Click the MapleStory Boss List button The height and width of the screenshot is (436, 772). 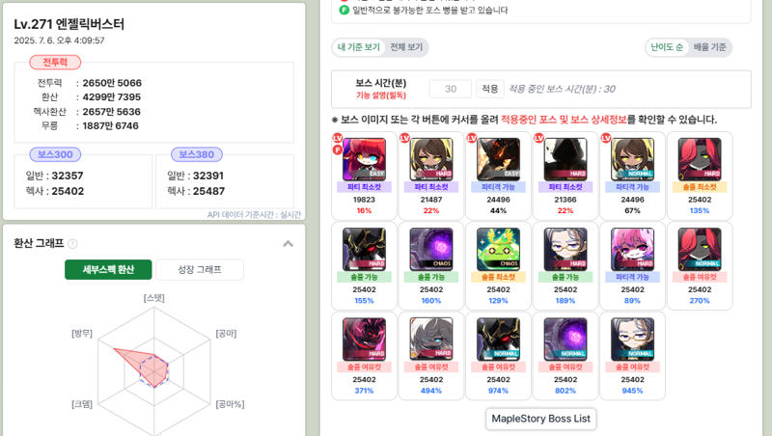pos(540,419)
